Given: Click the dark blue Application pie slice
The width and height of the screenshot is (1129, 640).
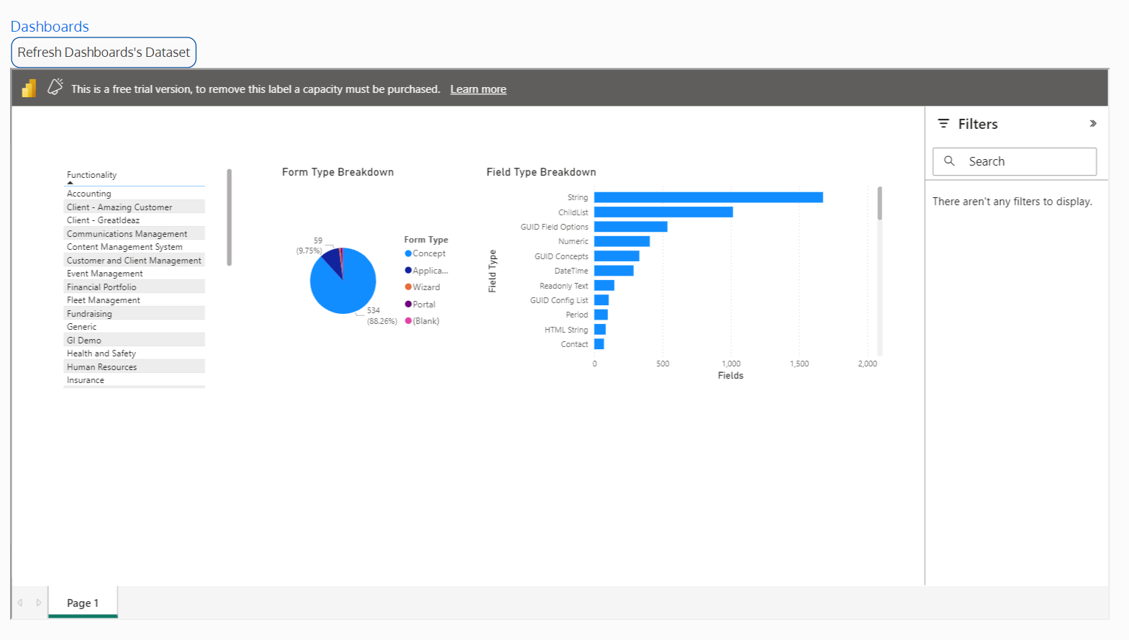Looking at the screenshot, I should tap(333, 261).
